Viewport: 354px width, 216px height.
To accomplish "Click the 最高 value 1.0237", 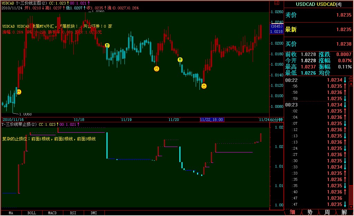I will pos(308,67).
